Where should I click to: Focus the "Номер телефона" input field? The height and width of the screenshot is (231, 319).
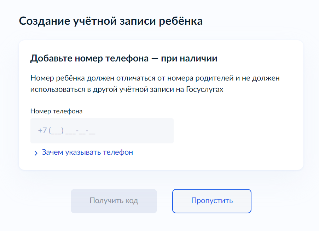coord(102,131)
